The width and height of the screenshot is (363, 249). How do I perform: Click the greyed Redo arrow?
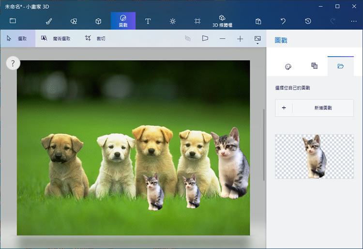click(x=333, y=21)
